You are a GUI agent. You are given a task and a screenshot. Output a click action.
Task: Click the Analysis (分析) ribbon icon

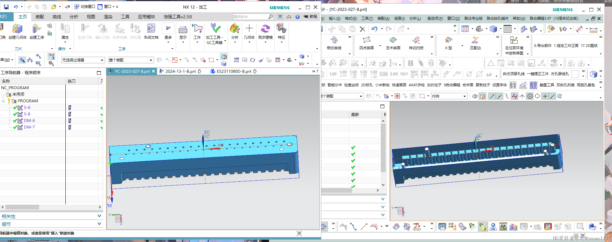[x=235, y=29]
